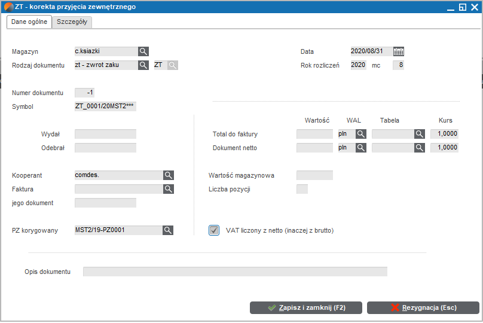Click the Rok rozliczeń year field
Screen dimensions: 483x323
(358, 65)
